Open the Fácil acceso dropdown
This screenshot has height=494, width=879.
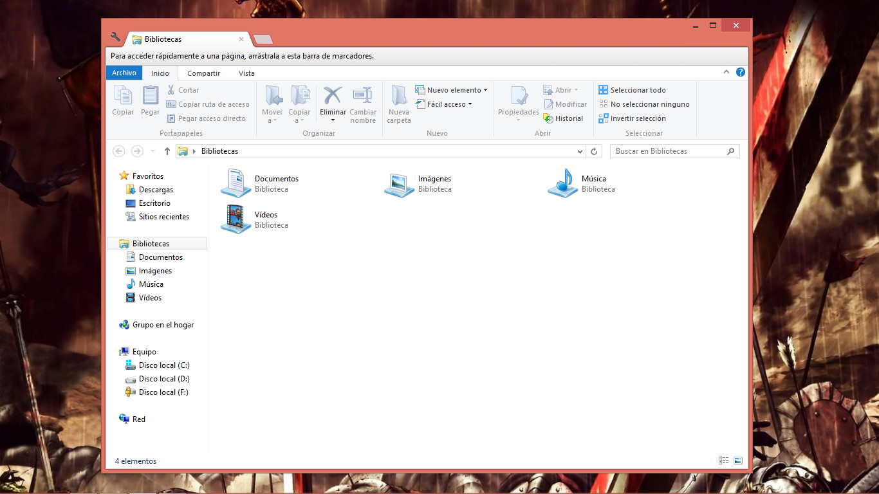click(469, 104)
